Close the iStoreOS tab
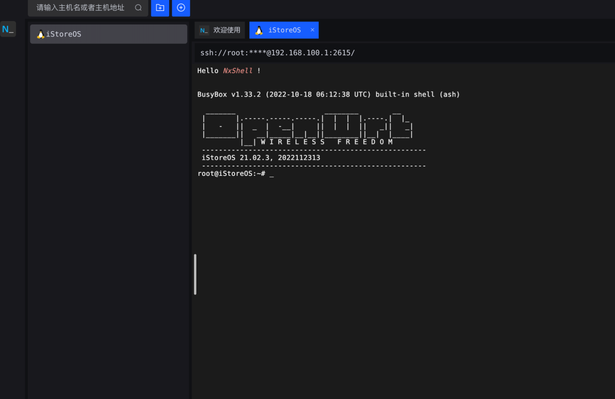 click(313, 30)
